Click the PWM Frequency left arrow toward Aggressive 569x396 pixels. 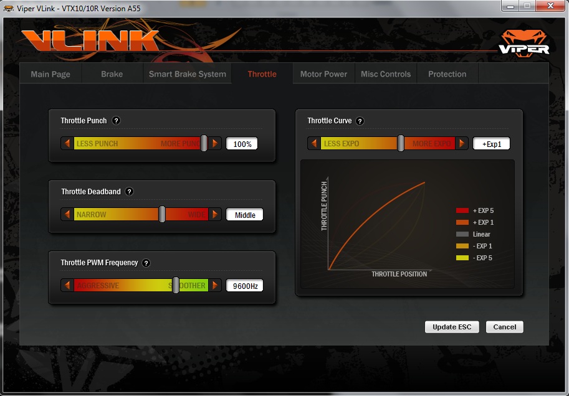point(67,285)
